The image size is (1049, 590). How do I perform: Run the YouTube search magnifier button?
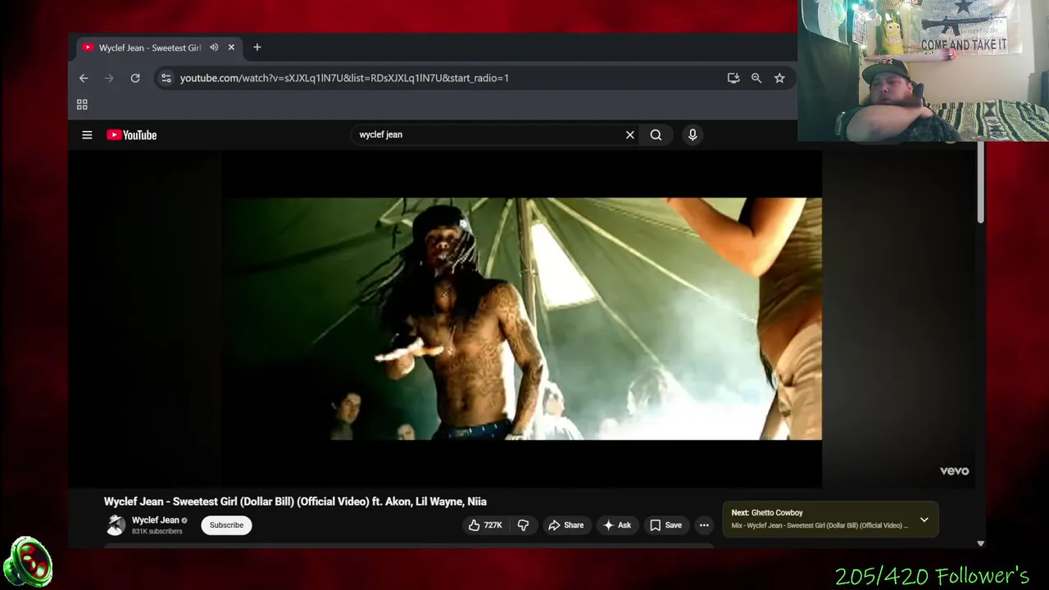pyautogui.click(x=656, y=135)
